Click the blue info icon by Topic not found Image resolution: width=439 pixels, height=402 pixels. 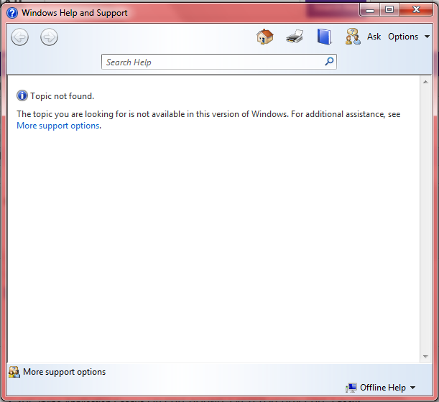22,95
